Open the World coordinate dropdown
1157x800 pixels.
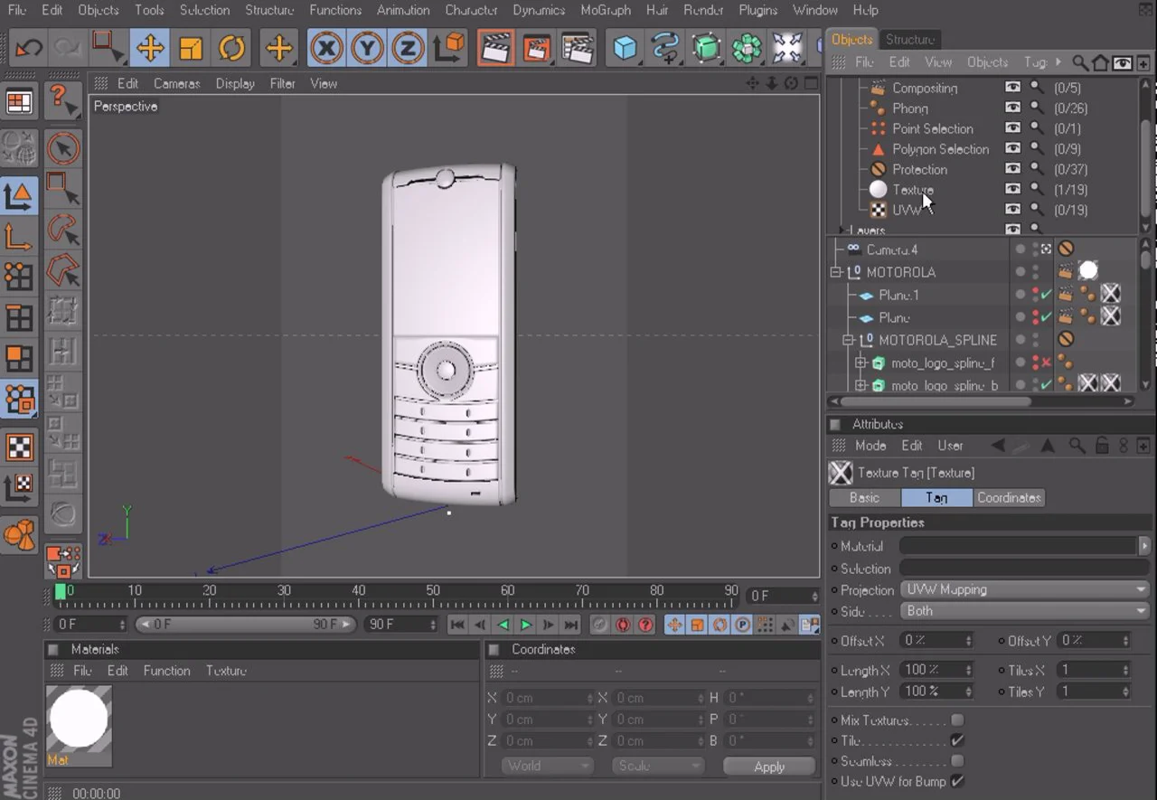pos(547,766)
